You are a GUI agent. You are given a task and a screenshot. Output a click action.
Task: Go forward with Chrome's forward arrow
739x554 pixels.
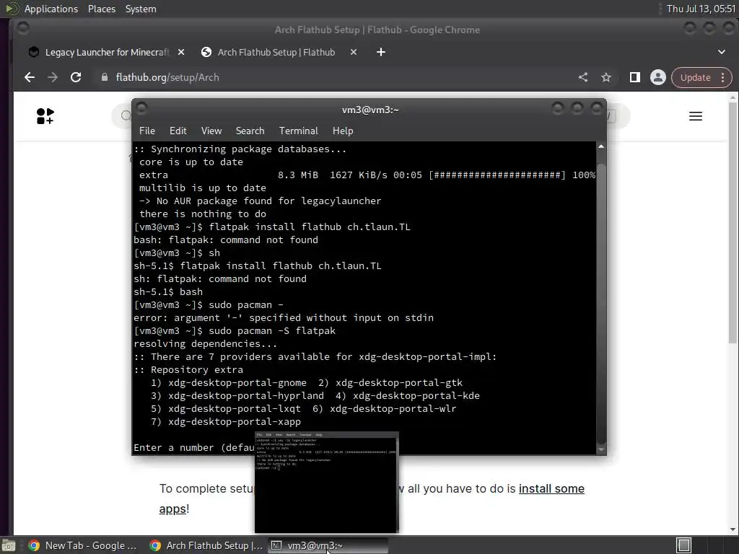click(x=53, y=77)
